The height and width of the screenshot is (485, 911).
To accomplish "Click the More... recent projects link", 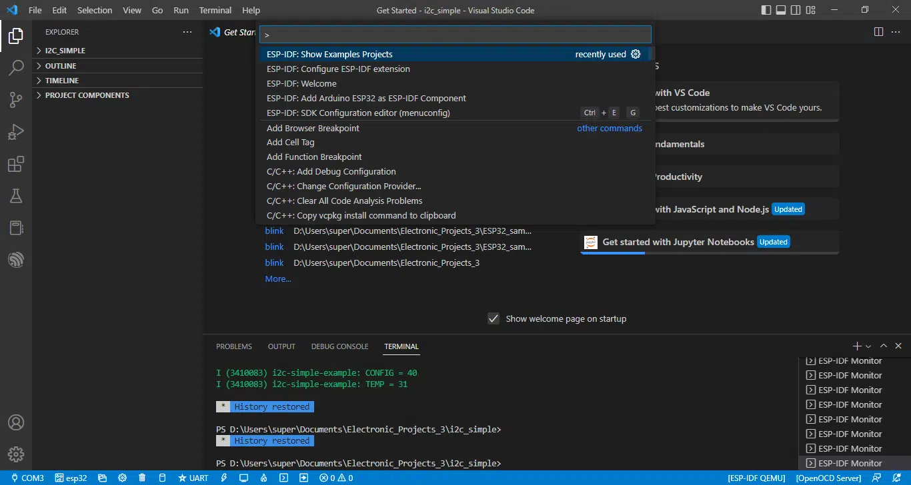I will (278, 278).
